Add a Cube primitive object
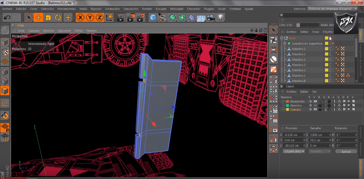364x179 pixels. click(153, 17)
